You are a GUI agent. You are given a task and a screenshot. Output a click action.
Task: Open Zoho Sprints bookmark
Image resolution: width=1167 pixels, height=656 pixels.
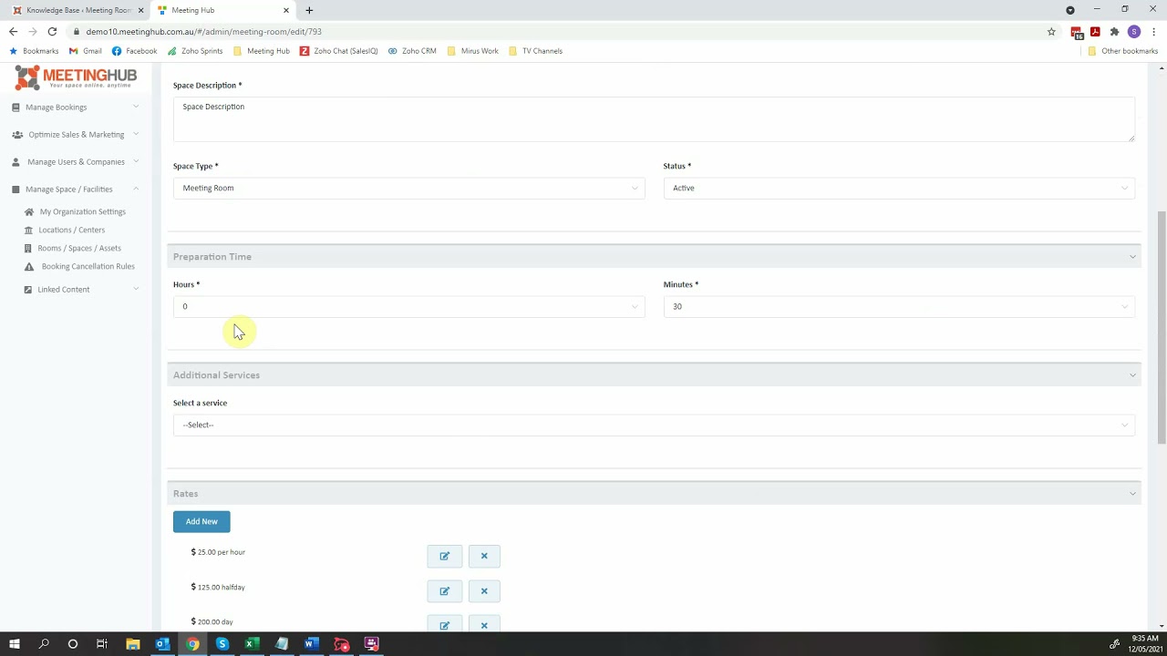(195, 51)
